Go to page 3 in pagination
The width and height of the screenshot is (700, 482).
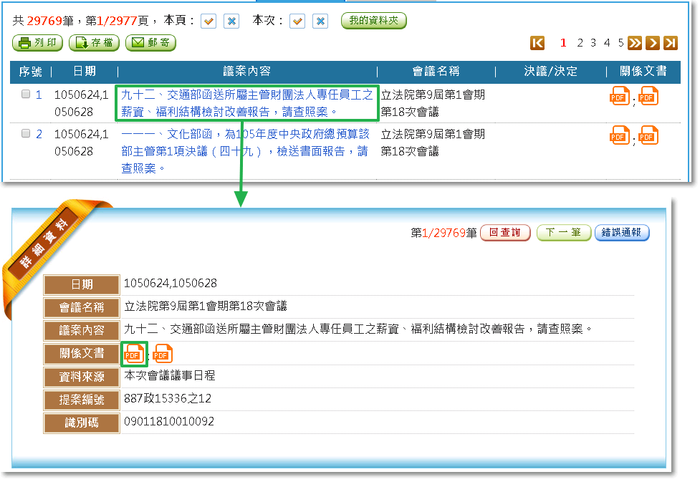pos(593,43)
